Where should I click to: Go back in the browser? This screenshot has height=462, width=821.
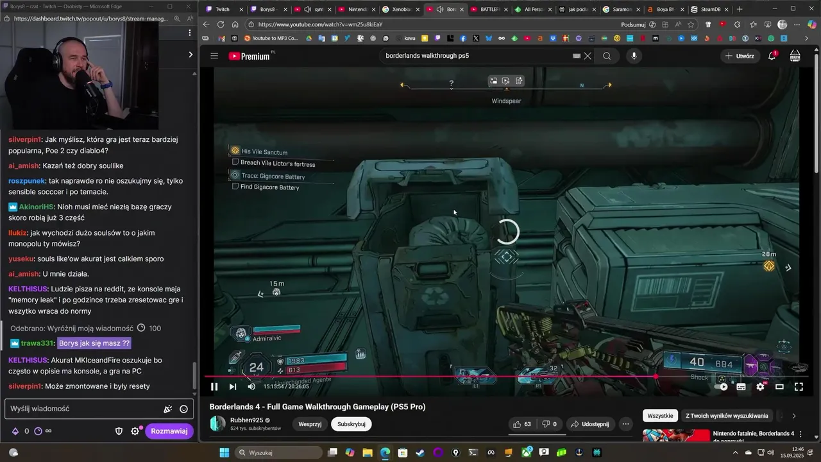tap(206, 24)
